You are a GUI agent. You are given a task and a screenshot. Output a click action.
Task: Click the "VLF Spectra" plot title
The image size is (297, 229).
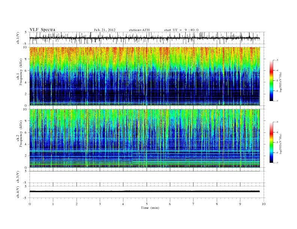click(42, 30)
